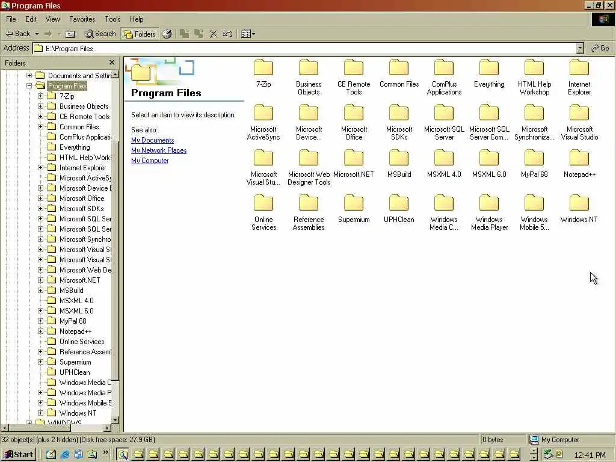Click the Copy To toolbar icon
This screenshot has height=462, width=616.
pos(199,34)
